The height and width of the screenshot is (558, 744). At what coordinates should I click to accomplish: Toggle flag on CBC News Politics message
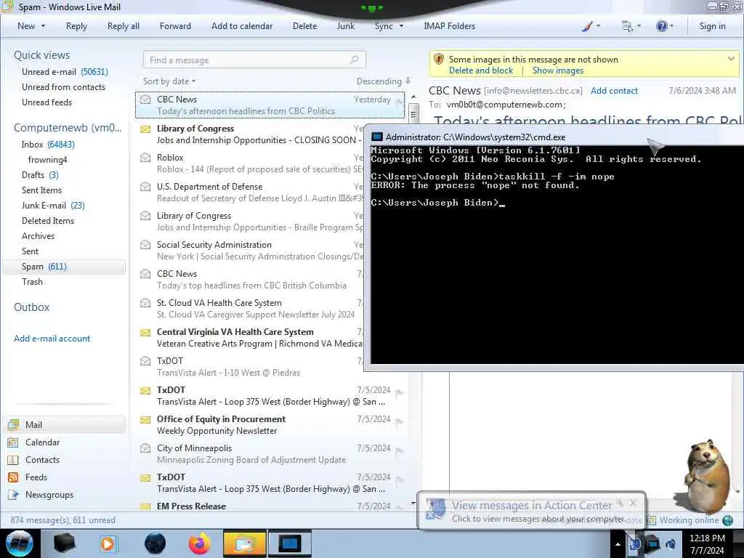[399, 102]
